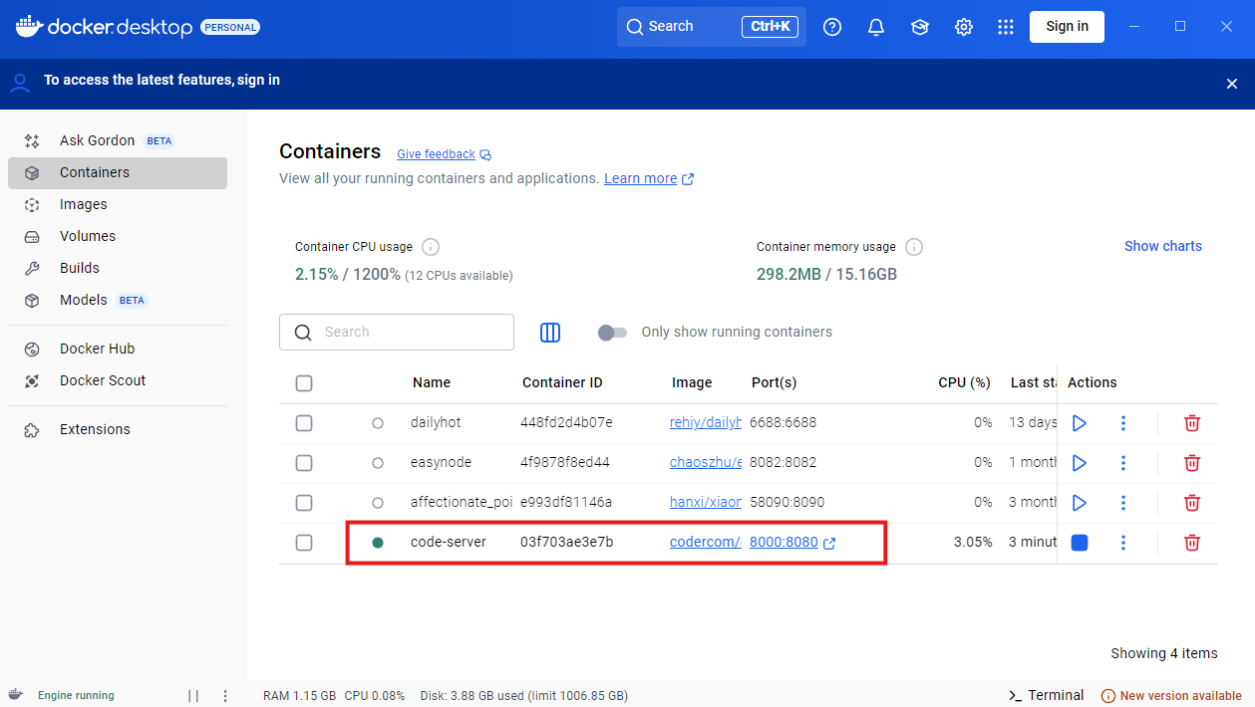Screen dimensions: 1255x707
Task: Click the containers Search input field
Action: 397,333
